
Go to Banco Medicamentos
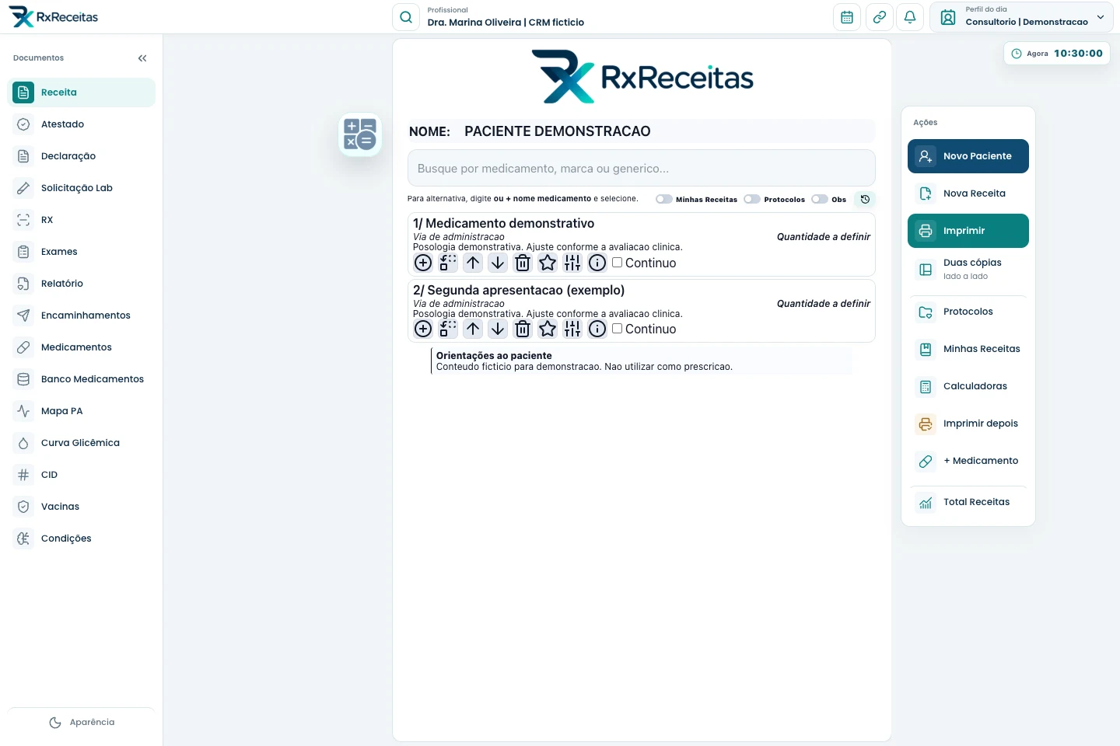81,379
